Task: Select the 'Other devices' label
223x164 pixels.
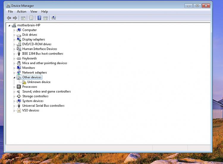Action: click(32, 77)
